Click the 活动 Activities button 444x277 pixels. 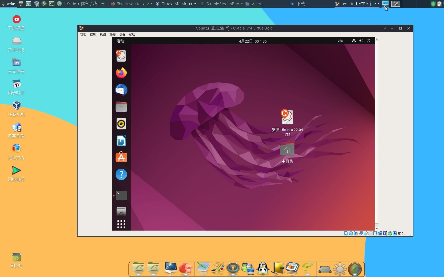pyautogui.click(x=120, y=41)
